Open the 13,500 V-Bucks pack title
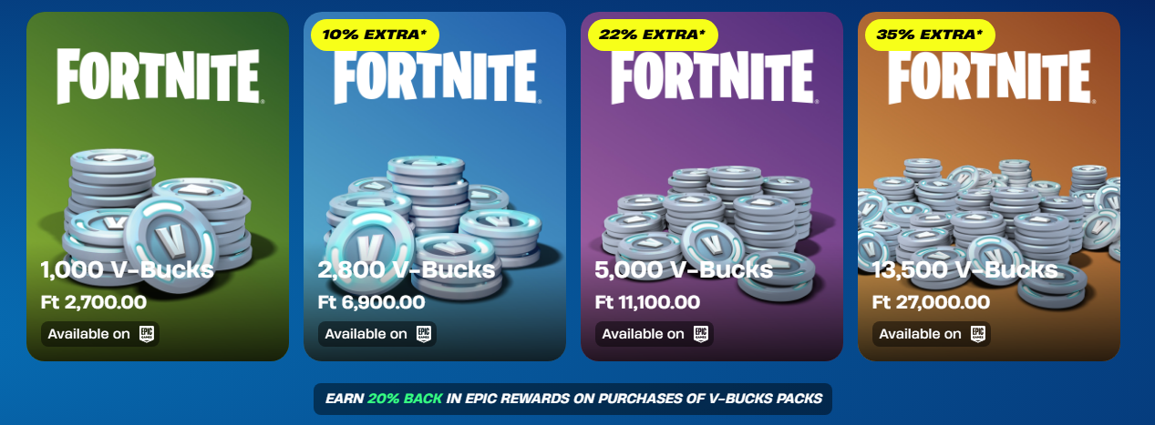This screenshot has width=1155, height=425. (x=965, y=270)
